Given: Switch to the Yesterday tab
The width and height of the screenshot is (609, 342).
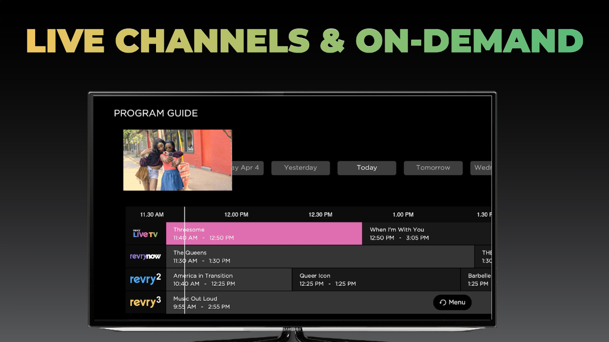Looking at the screenshot, I should pos(300,168).
